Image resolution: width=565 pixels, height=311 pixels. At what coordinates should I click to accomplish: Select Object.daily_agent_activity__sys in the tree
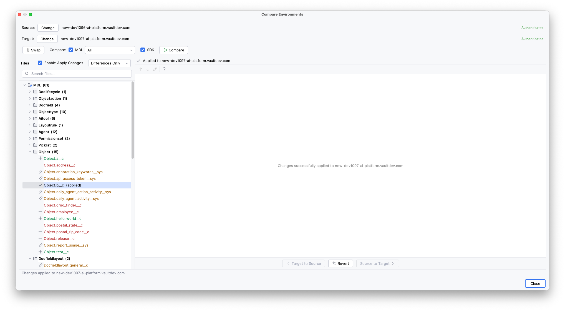click(x=71, y=198)
